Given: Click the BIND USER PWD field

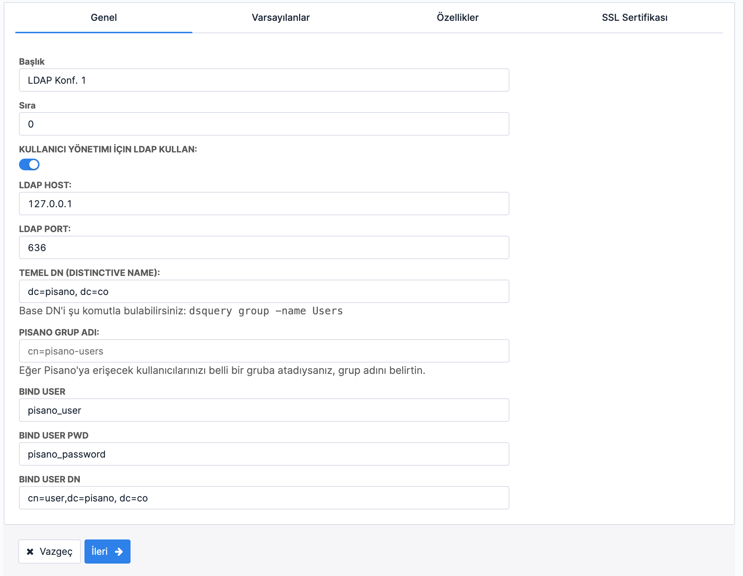Looking at the screenshot, I should point(264,454).
